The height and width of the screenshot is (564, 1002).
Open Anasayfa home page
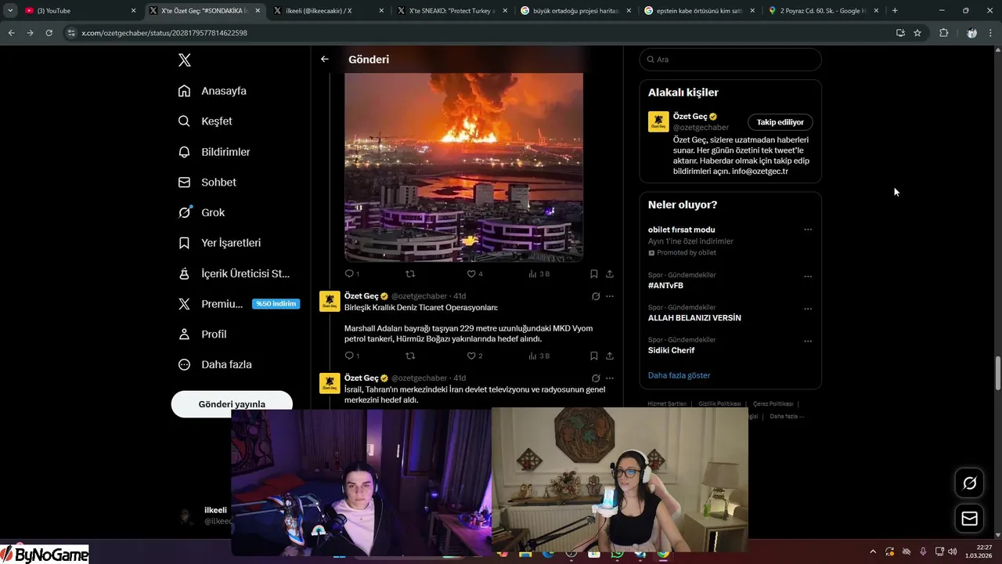[212, 91]
